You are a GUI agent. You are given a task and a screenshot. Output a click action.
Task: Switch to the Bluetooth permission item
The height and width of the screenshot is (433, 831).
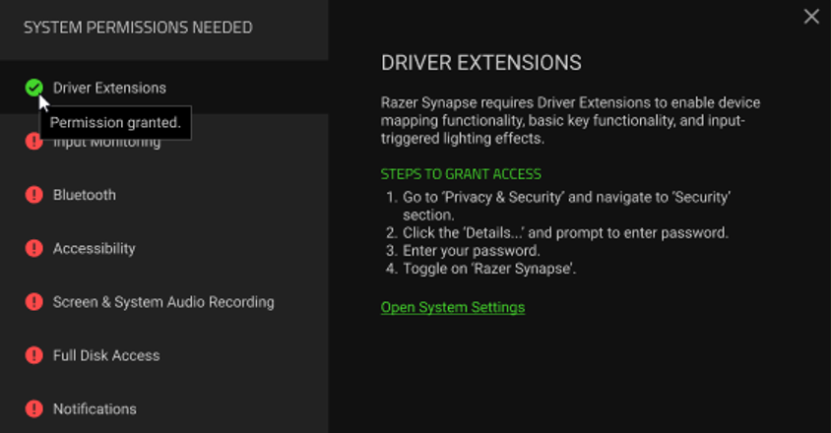85,195
